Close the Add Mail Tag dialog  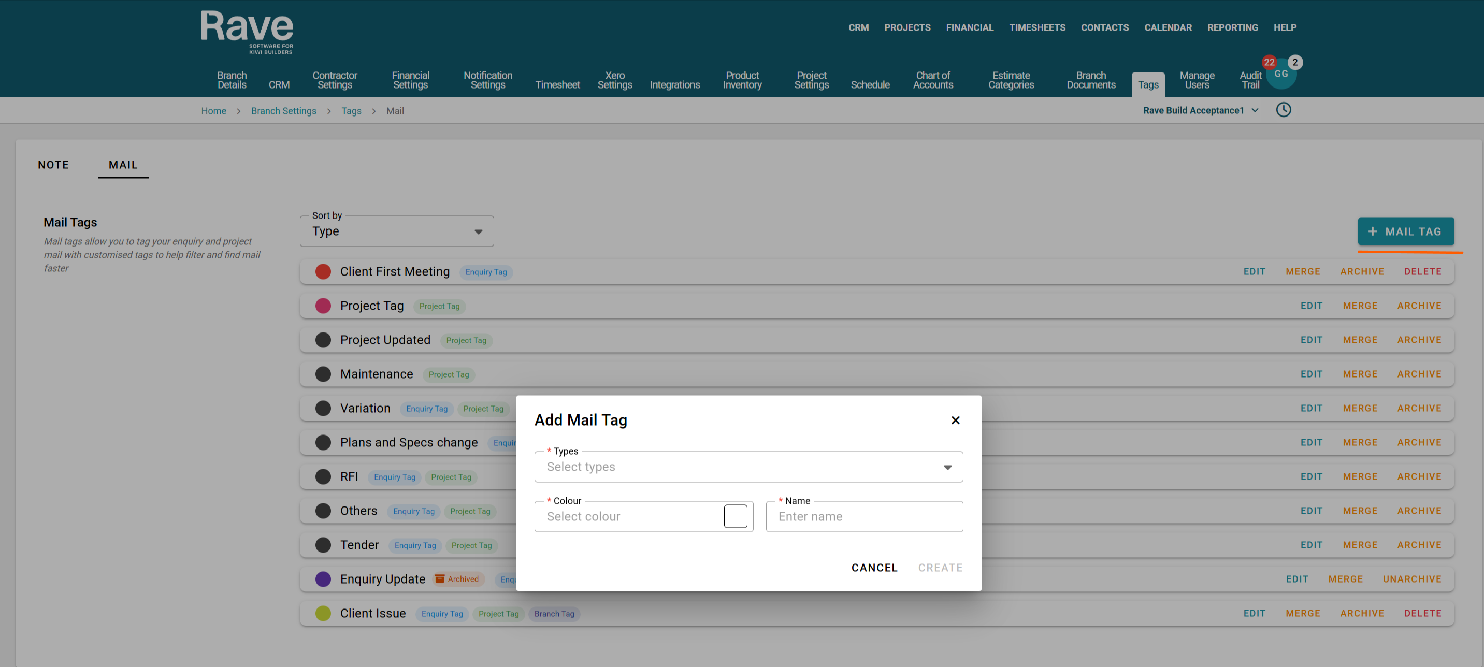pyautogui.click(x=955, y=420)
